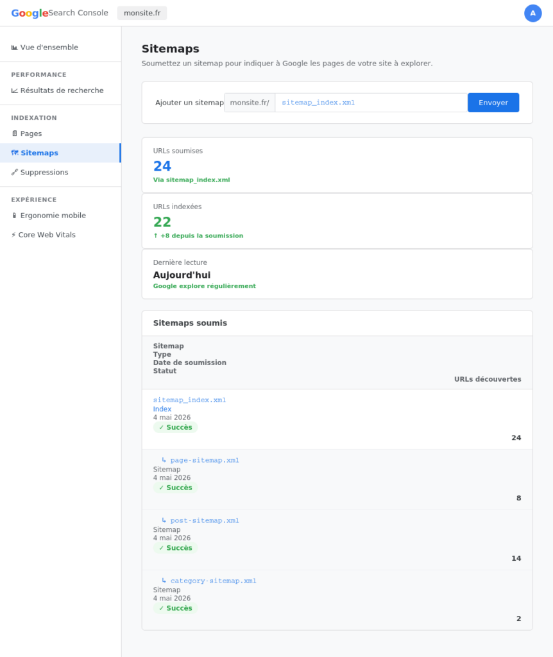Click the Search Console title text
Screen dimensions: 553x657
click(78, 13)
